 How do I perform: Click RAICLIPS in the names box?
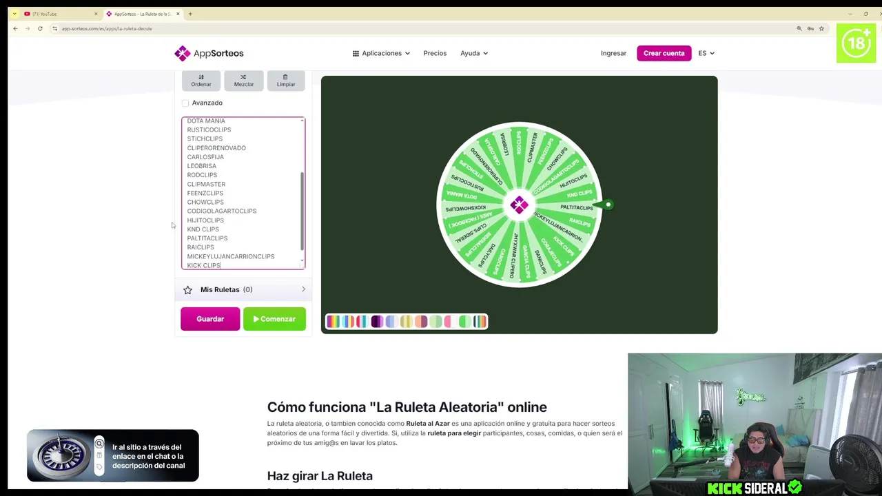[201, 247]
